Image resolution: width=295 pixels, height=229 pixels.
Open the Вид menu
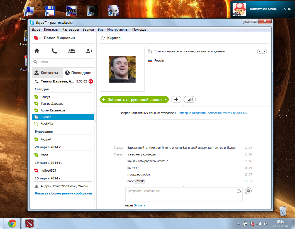[x=101, y=30]
